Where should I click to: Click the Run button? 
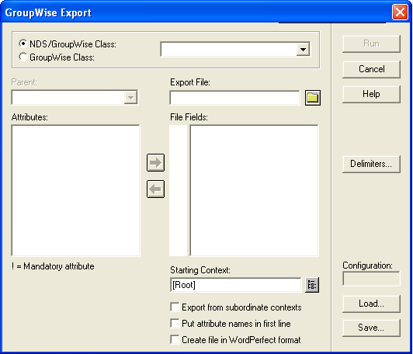(x=371, y=43)
